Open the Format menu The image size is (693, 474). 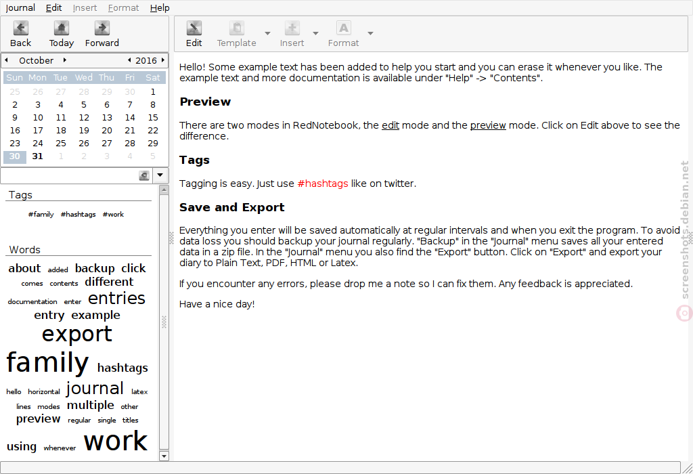pos(123,7)
